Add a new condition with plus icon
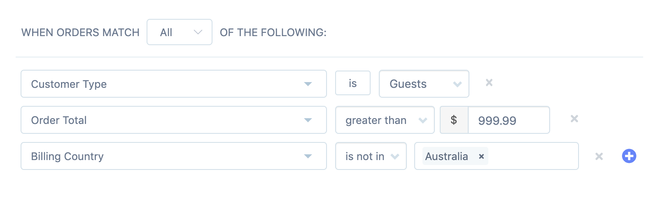The image size is (658, 197). [x=629, y=156]
